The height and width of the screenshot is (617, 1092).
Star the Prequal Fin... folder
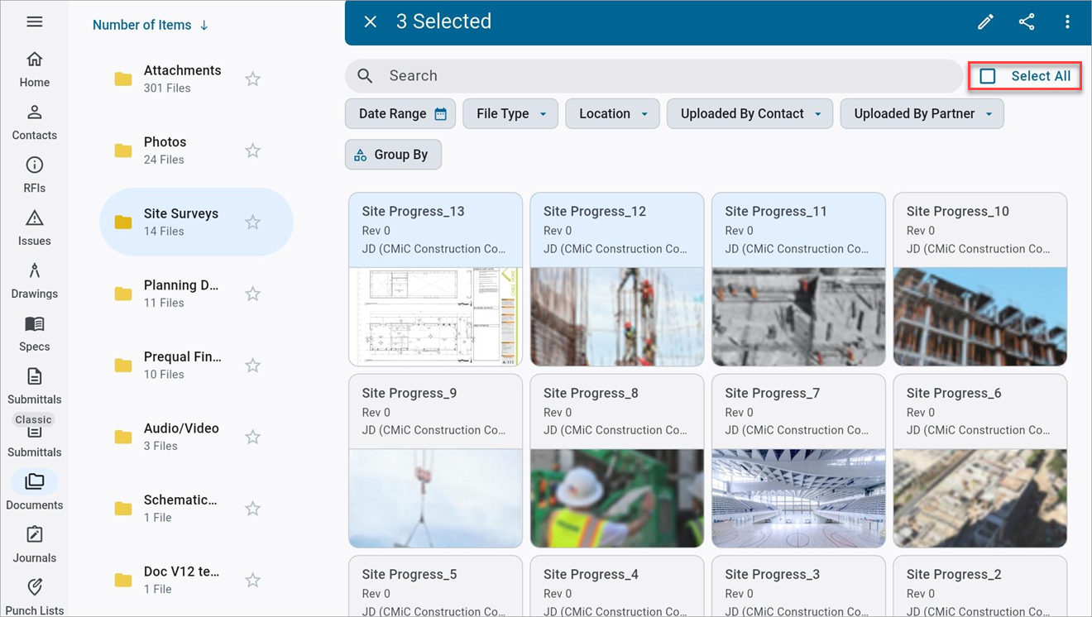(253, 365)
